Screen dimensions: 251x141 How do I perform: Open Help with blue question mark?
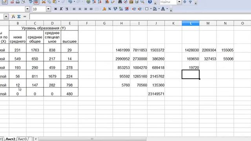(x=150, y=2)
